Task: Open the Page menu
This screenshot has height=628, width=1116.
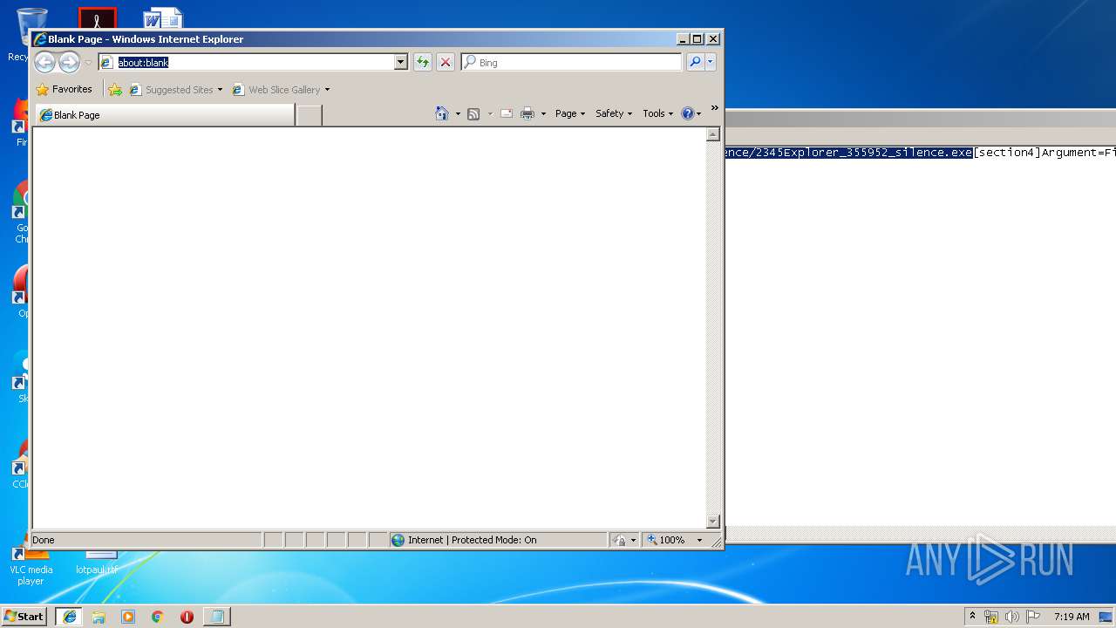Action: tap(570, 113)
